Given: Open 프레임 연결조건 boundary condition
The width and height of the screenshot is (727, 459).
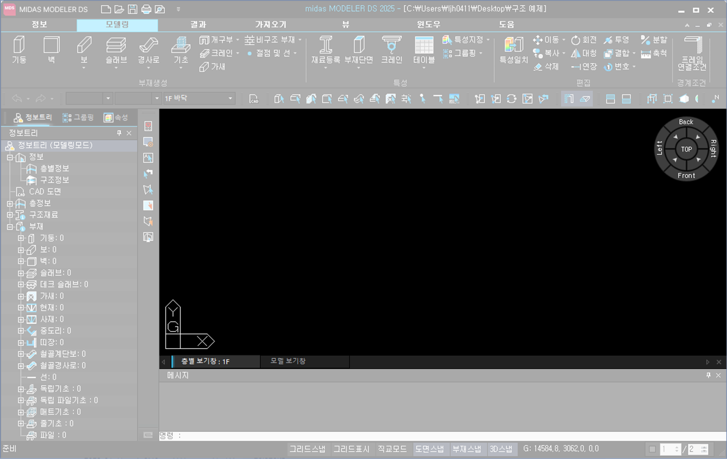Looking at the screenshot, I should (692, 53).
